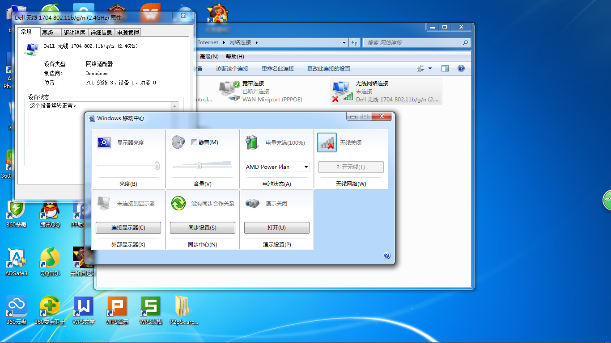Click 更改此连接的设置 in the toolbar

click(x=329, y=68)
